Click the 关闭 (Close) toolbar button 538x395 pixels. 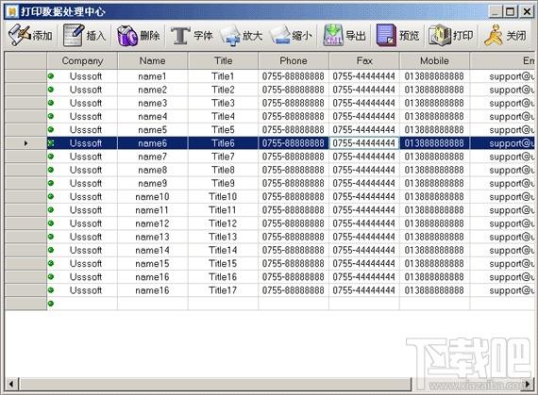click(494, 35)
